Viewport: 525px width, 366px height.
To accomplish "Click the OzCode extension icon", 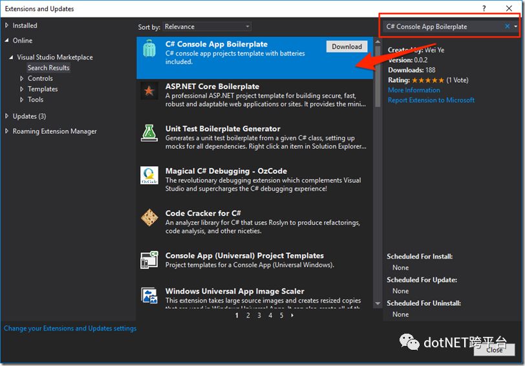I will [149, 175].
